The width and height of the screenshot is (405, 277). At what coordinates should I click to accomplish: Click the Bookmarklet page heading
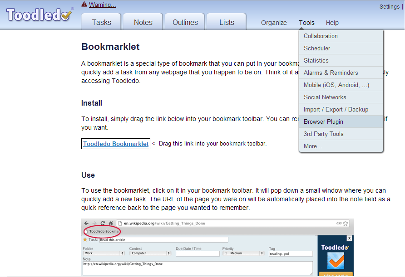110,47
